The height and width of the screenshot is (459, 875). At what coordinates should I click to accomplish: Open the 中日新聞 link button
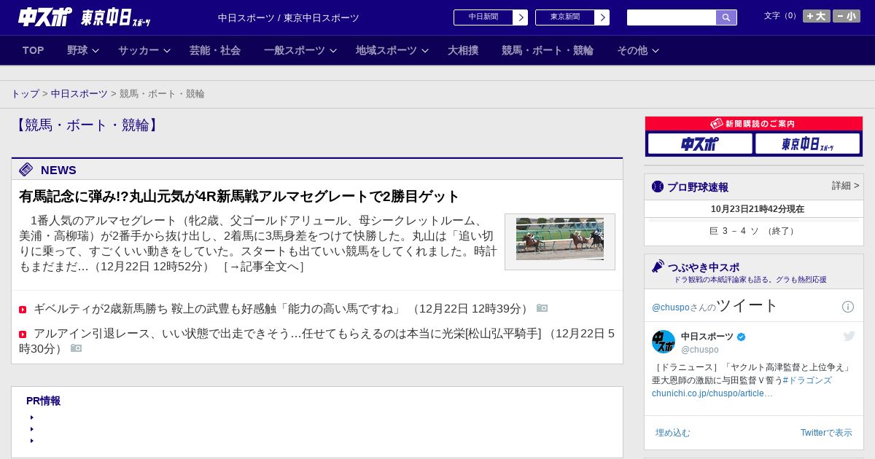[483, 17]
